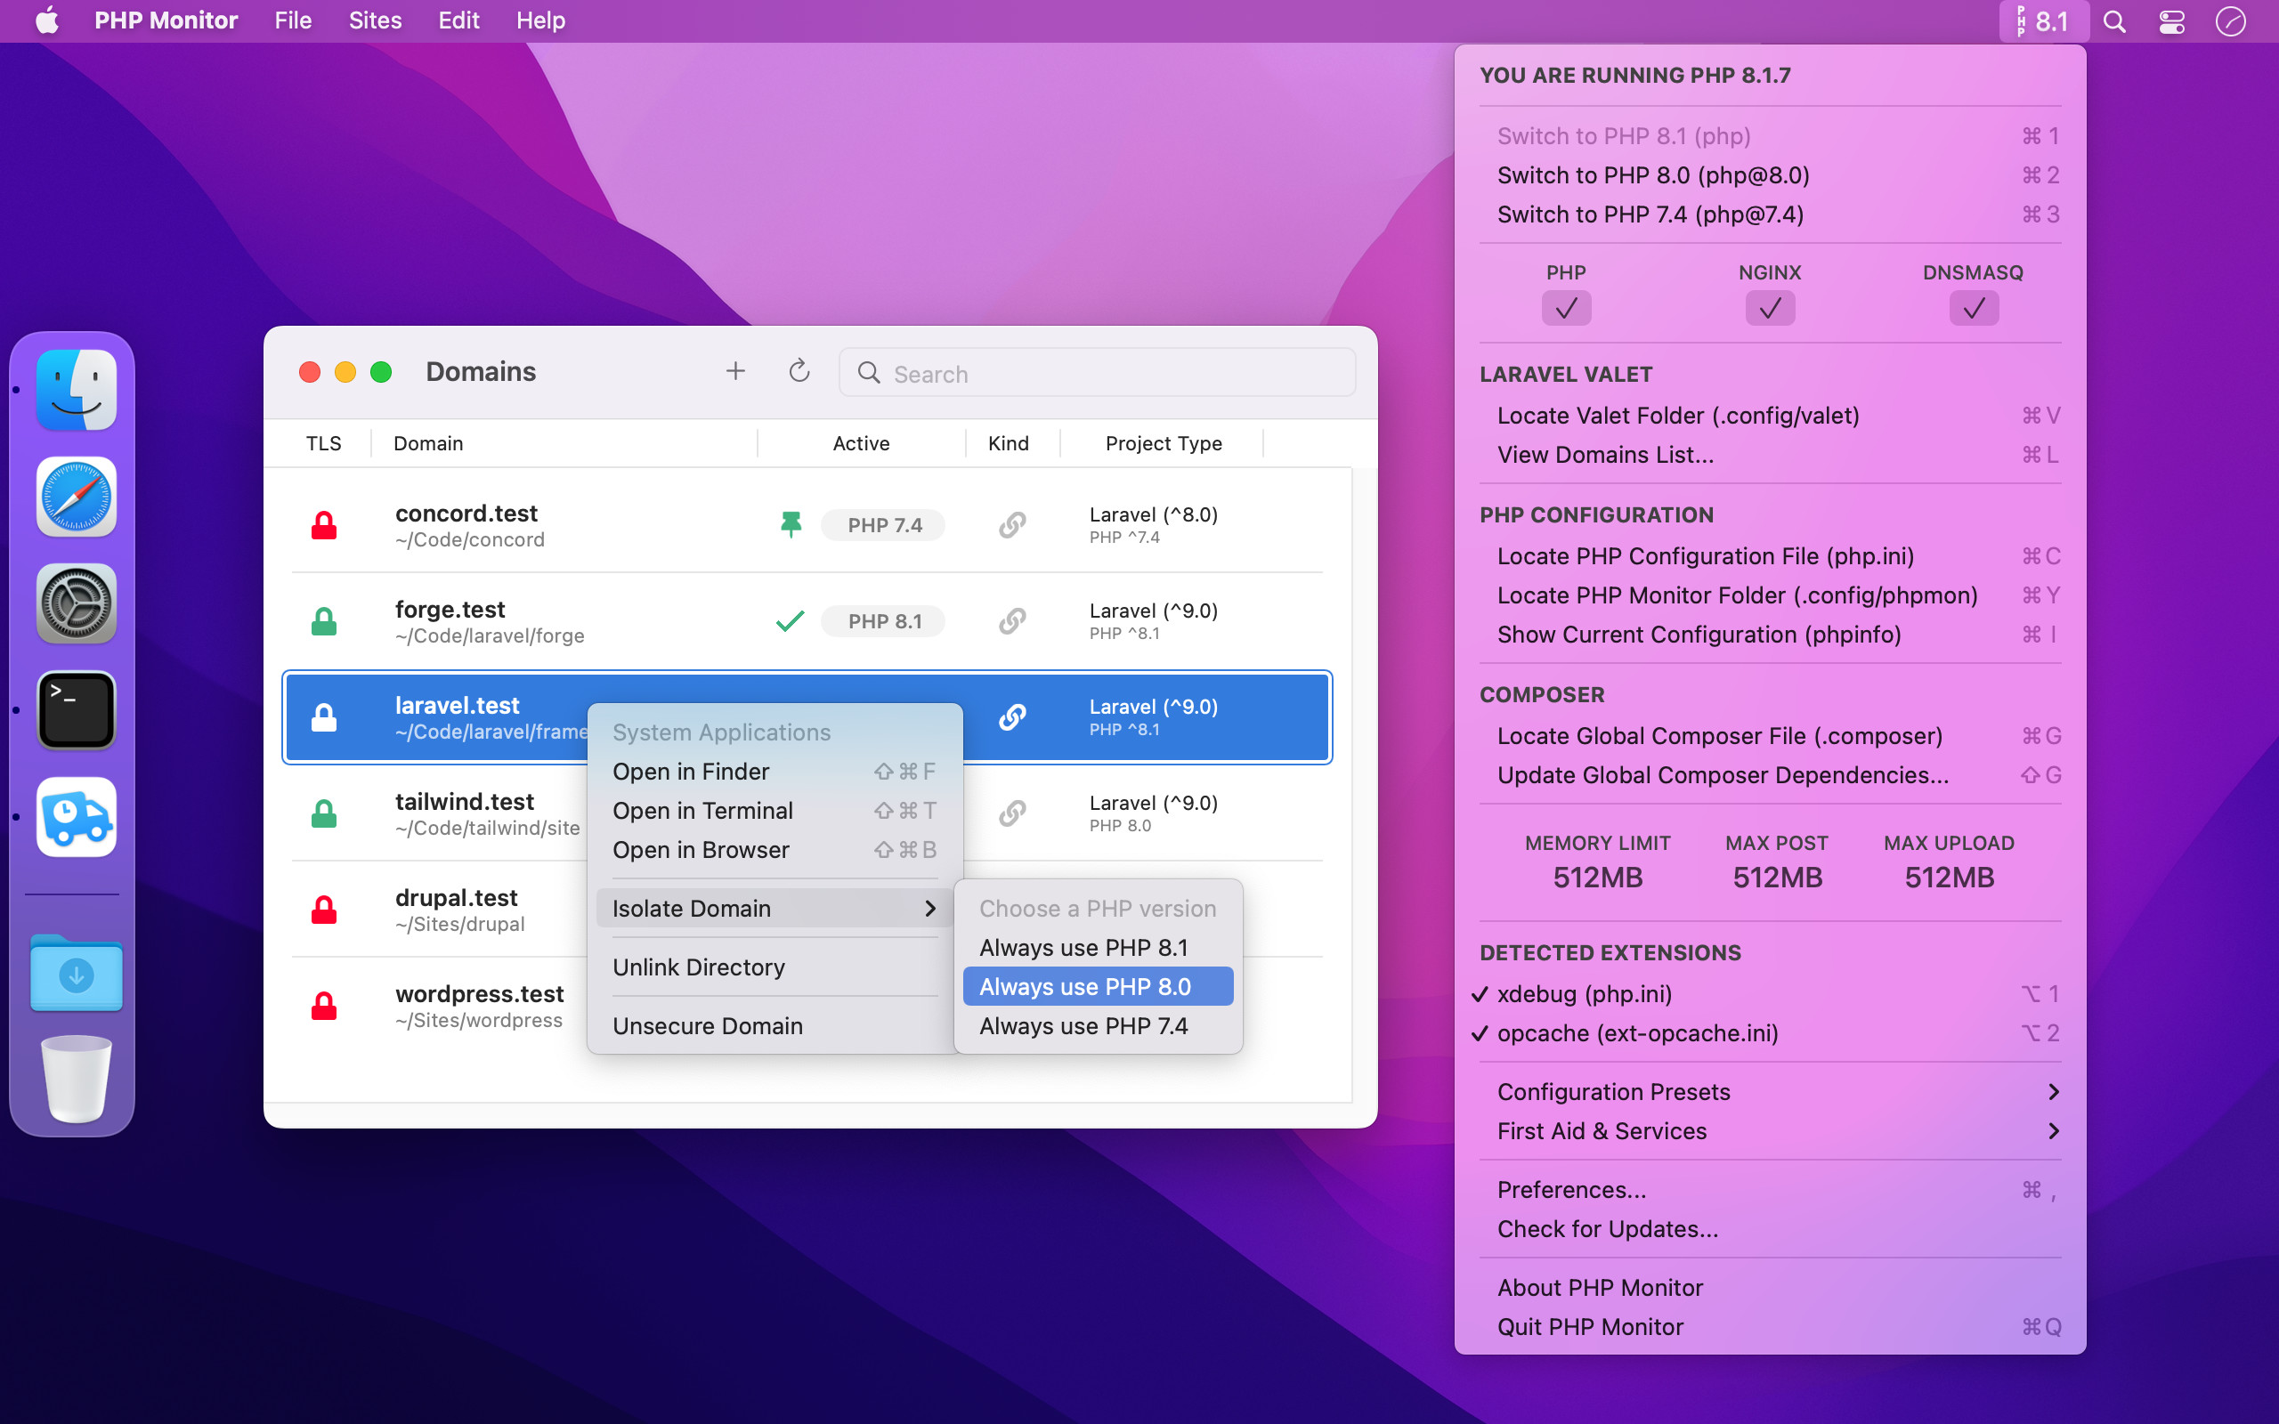Click Check for Updates...
Screen dimensions: 2279x1424
1770,1229
